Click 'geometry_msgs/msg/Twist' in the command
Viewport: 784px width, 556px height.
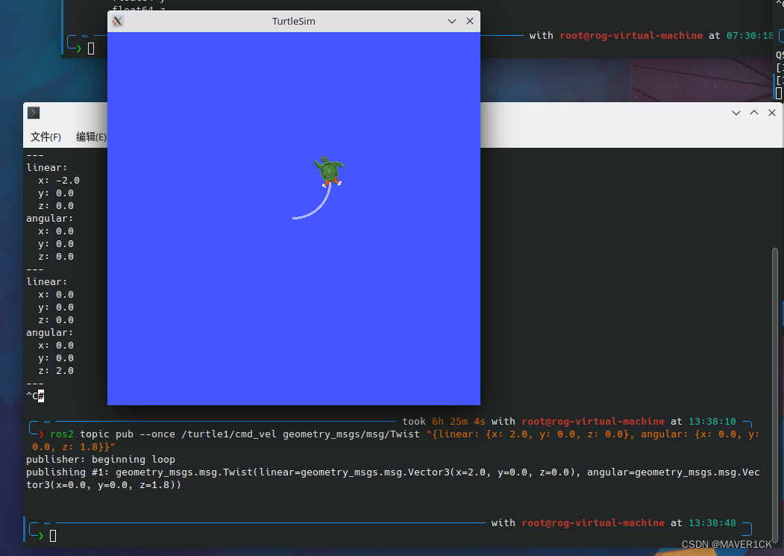point(351,434)
